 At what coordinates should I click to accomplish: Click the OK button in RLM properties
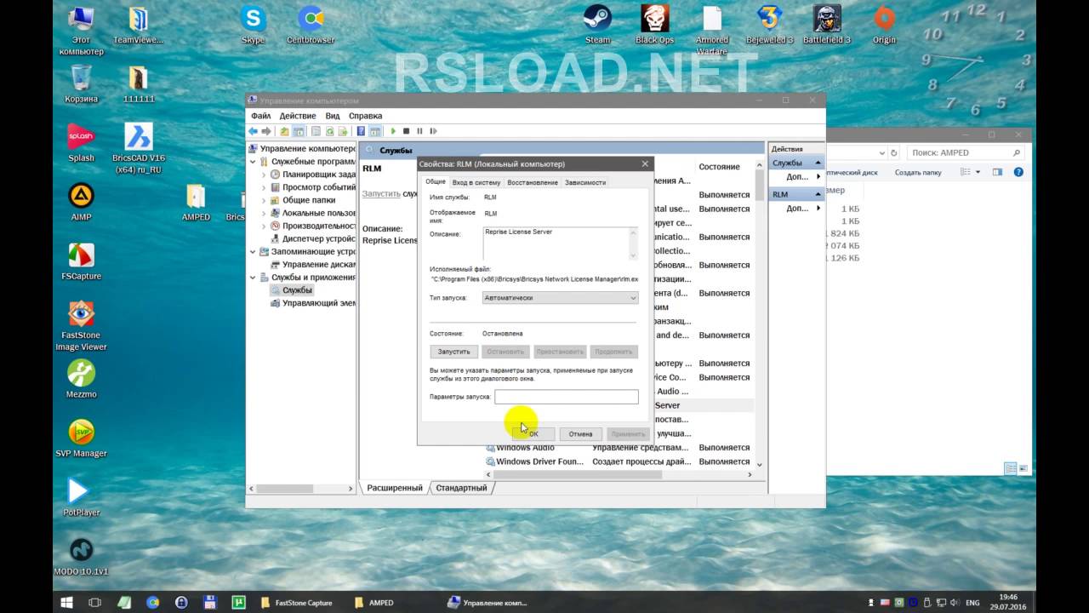[533, 434]
